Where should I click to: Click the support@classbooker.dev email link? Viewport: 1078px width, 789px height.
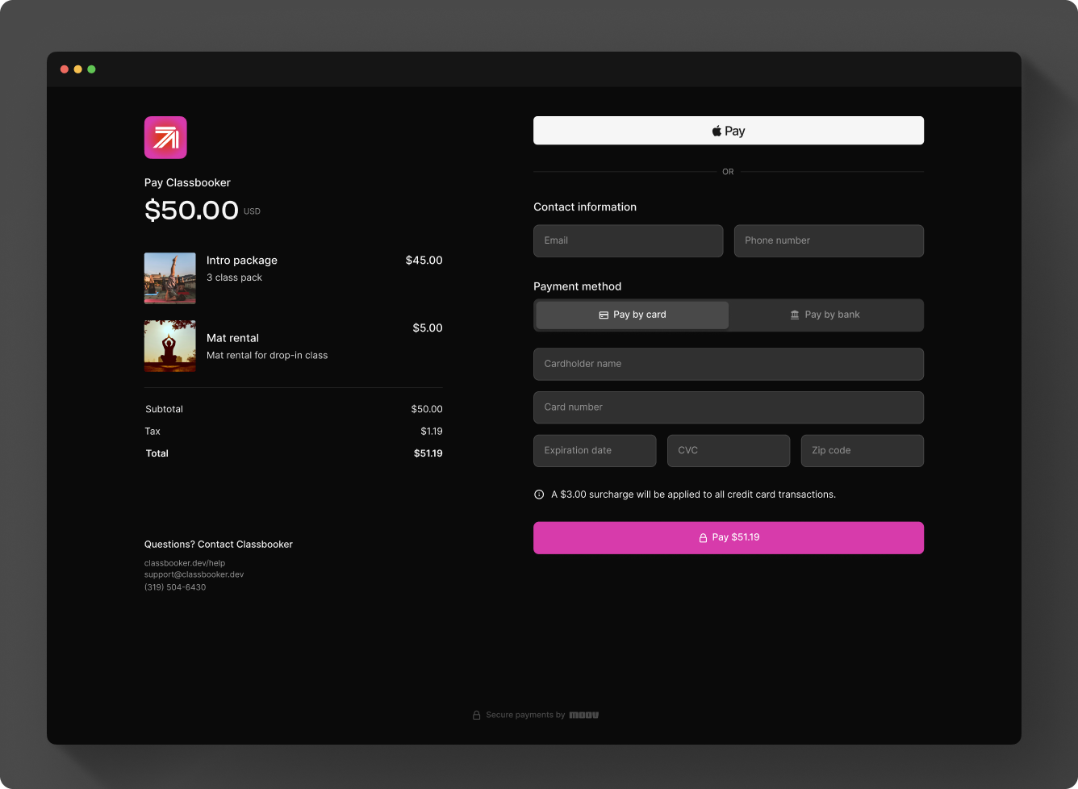tap(194, 574)
